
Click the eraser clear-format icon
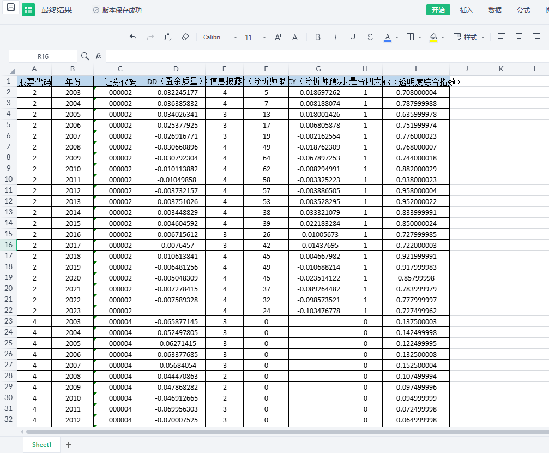[x=185, y=37]
